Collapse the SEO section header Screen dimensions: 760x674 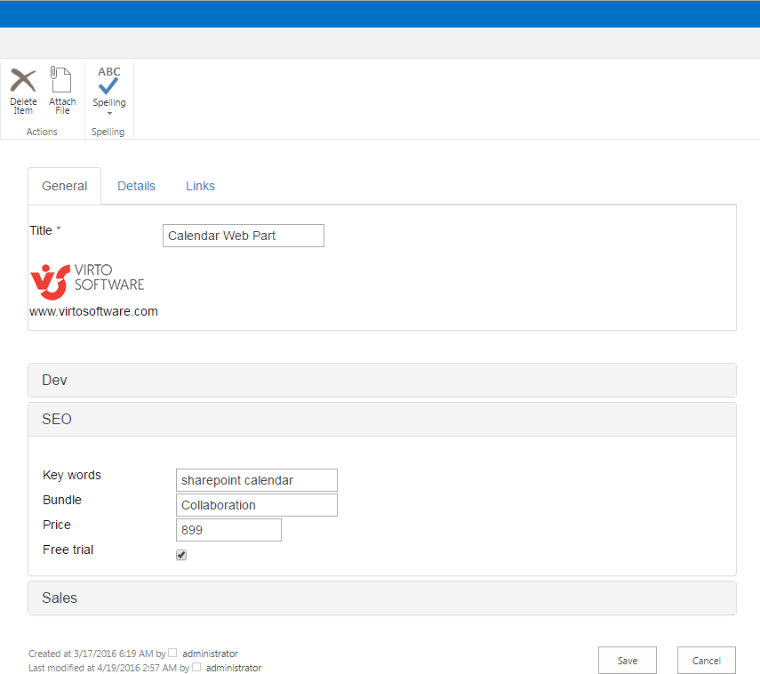[x=382, y=420]
